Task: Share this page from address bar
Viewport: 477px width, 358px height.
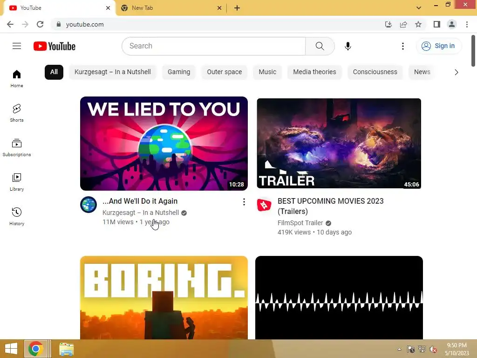Action: 403,24
